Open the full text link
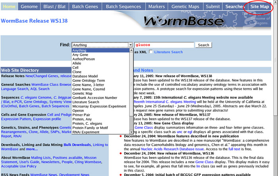 pos(234,149)
